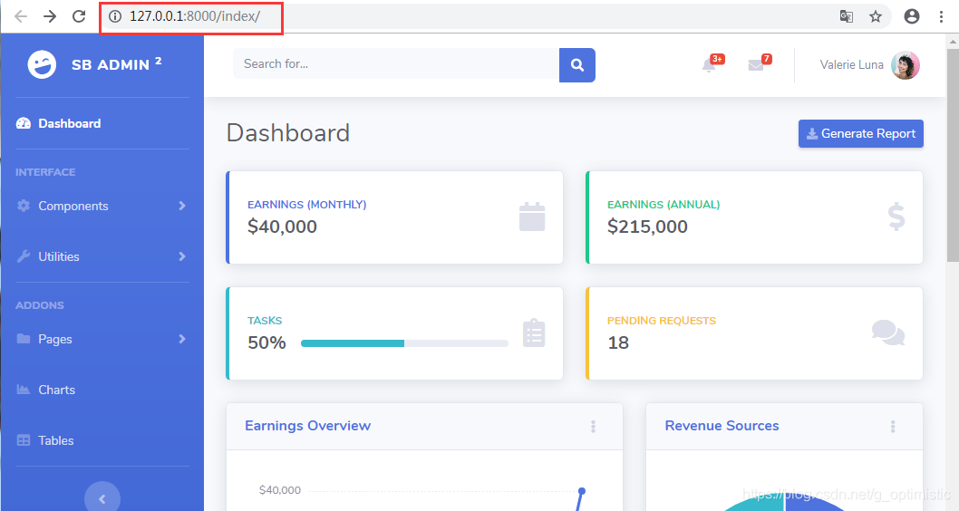Select Utilities in the sidebar

[x=102, y=256]
